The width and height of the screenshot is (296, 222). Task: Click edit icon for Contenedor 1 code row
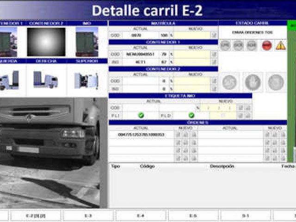pyautogui.click(x=214, y=55)
